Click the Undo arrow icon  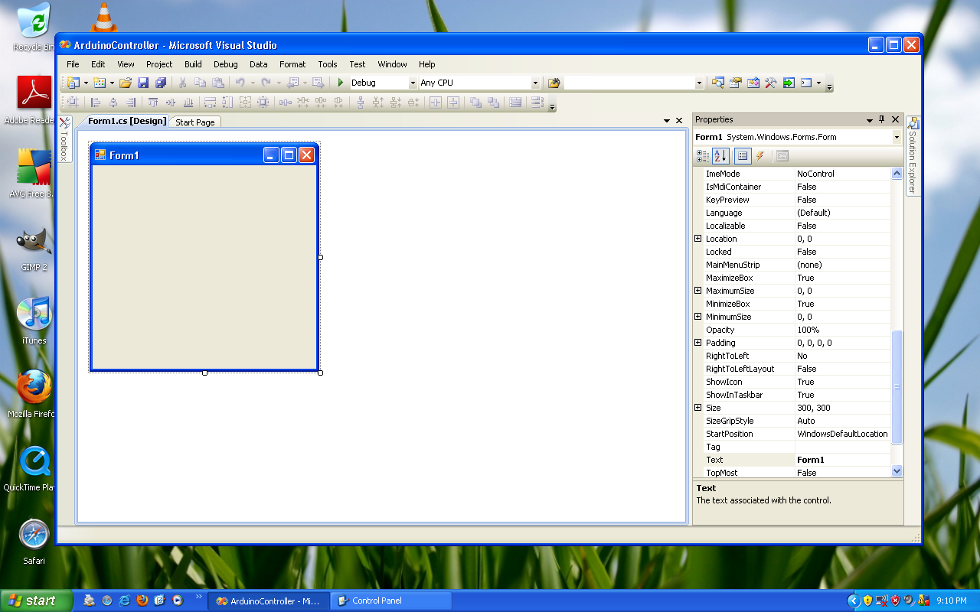pos(240,83)
